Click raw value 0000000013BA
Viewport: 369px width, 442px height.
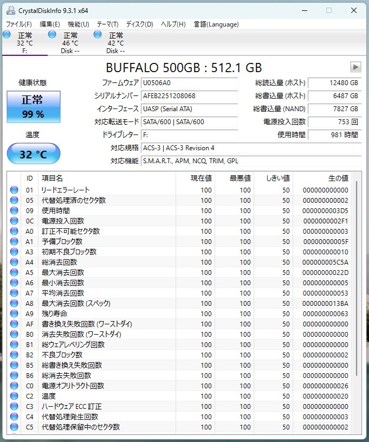click(x=325, y=304)
